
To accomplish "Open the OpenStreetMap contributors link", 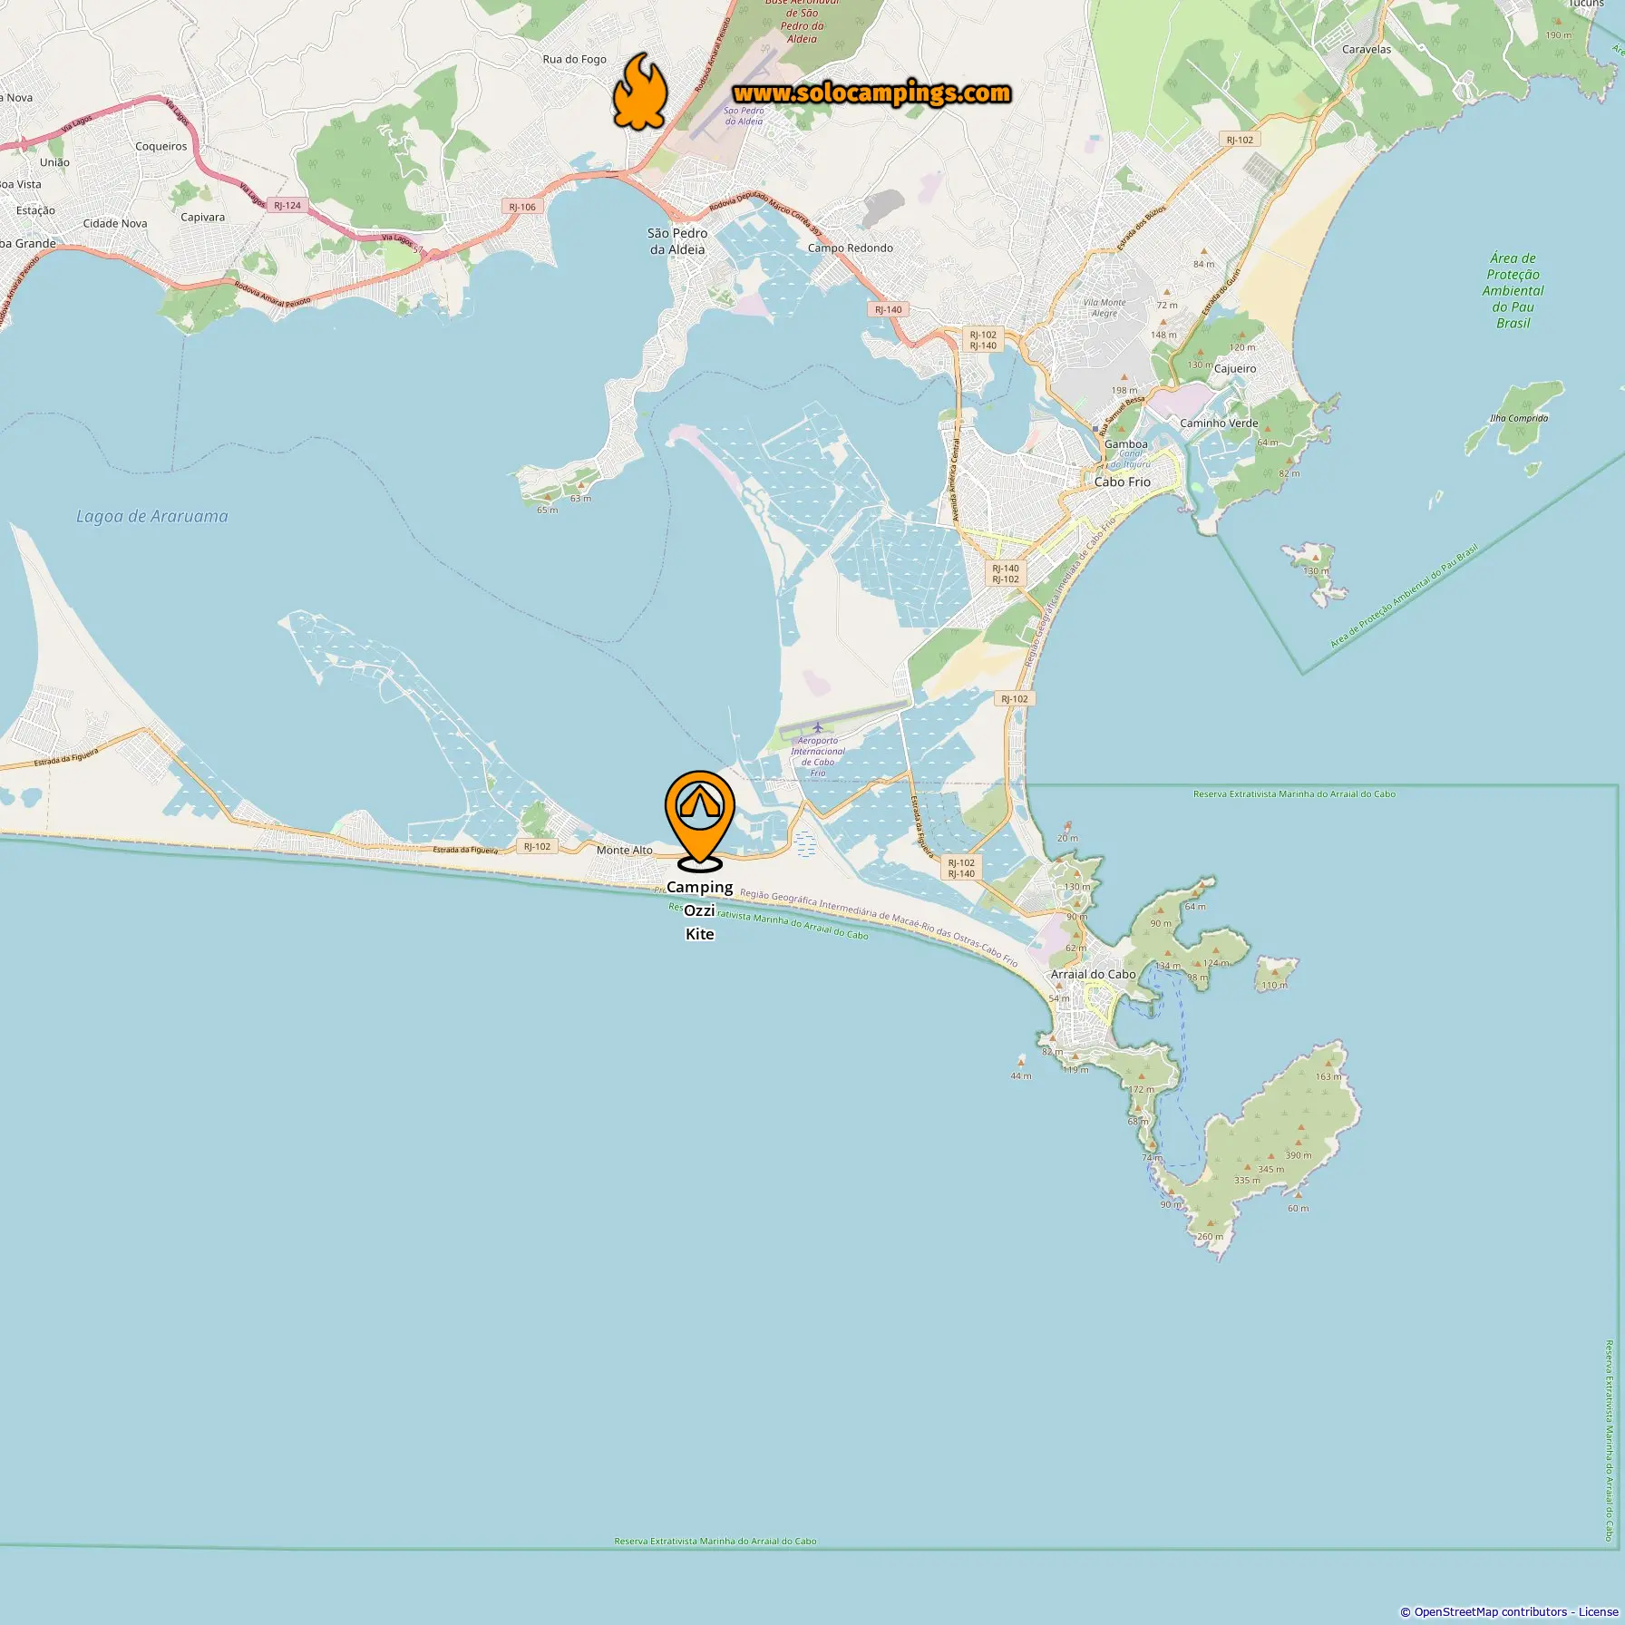I will pos(1490,1611).
